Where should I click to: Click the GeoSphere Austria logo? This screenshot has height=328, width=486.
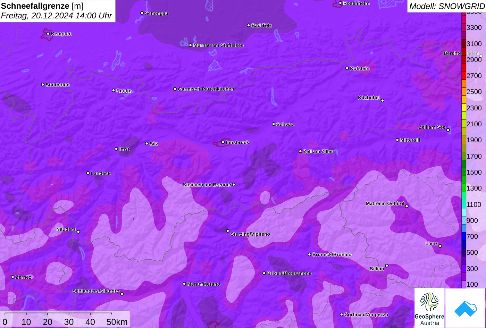point(429,308)
